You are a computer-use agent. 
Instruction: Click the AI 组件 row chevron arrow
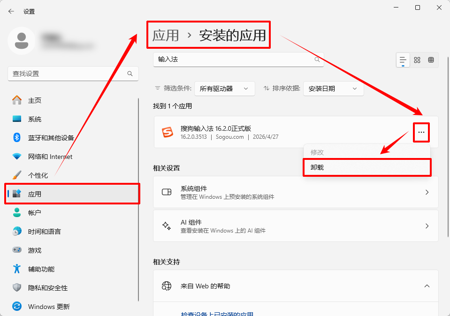click(427, 226)
